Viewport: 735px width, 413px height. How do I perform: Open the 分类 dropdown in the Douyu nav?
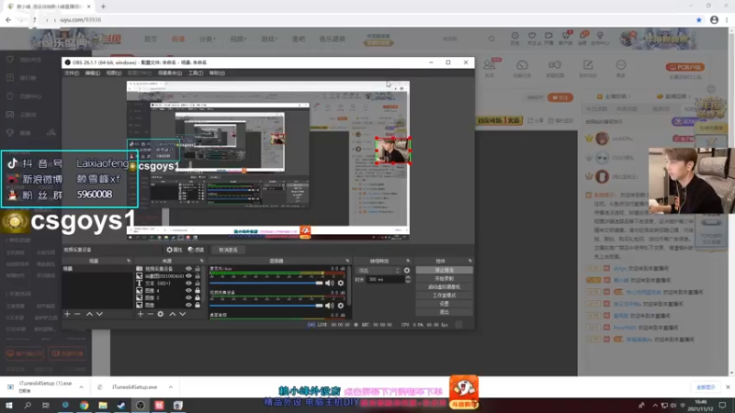click(208, 39)
